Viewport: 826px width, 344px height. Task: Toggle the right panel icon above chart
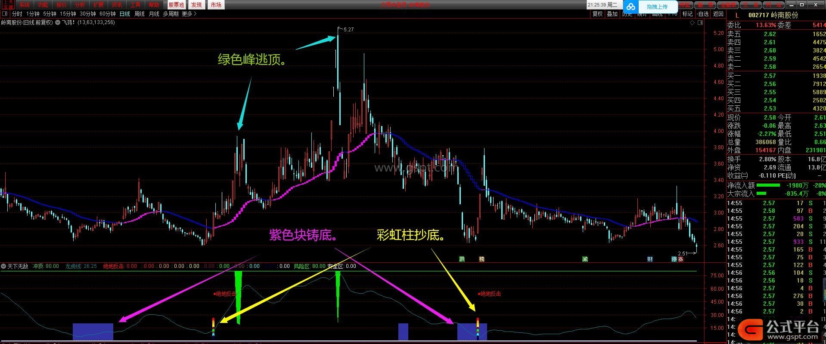[701, 23]
